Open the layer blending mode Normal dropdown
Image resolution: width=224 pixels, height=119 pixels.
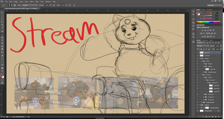coord(203,46)
